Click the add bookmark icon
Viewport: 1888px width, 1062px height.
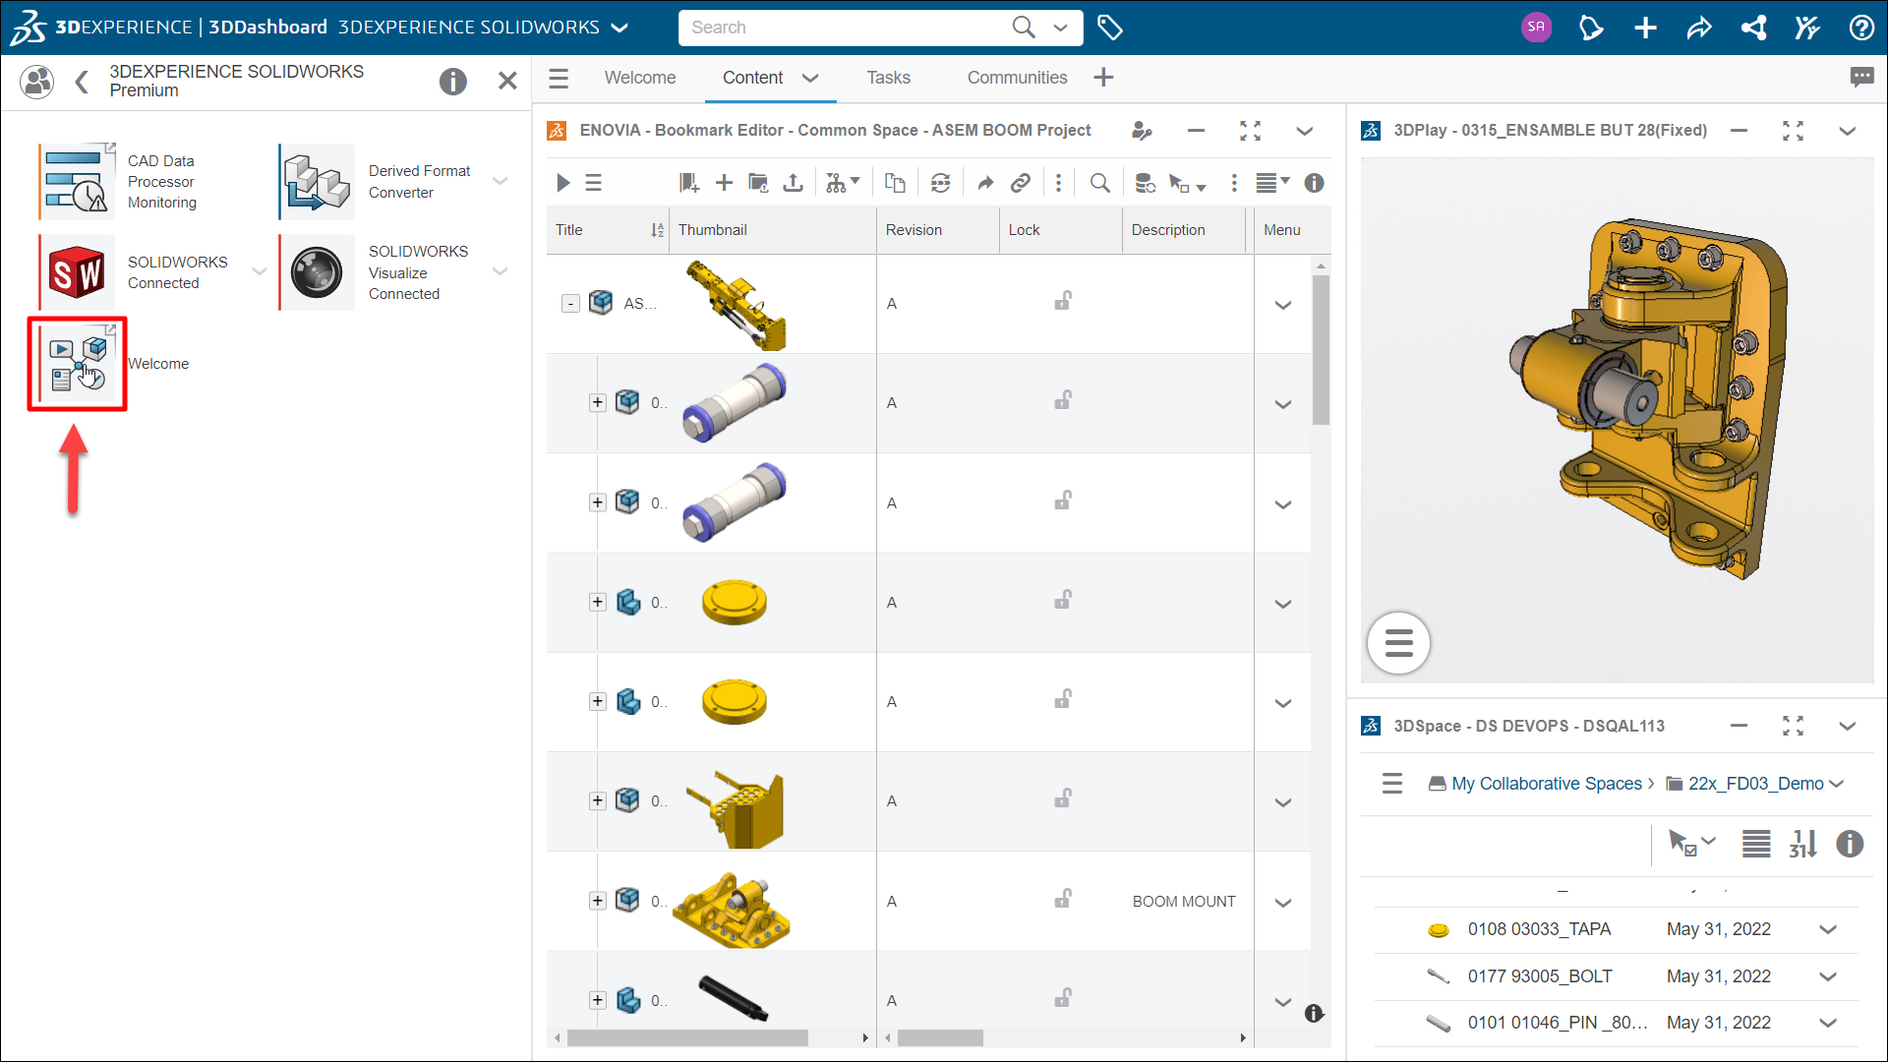688,183
